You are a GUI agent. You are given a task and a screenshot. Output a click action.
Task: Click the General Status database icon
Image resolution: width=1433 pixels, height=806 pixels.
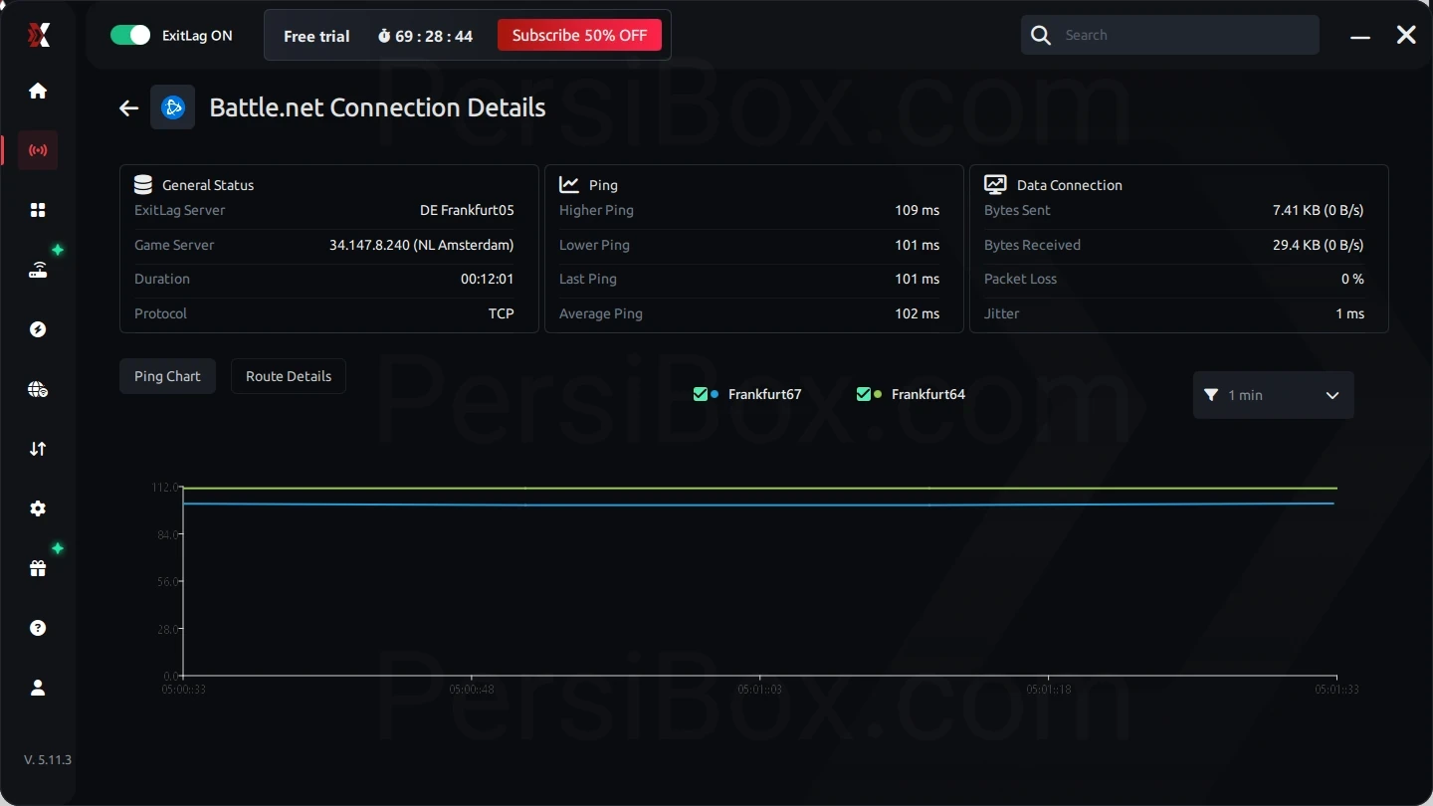[x=143, y=185]
